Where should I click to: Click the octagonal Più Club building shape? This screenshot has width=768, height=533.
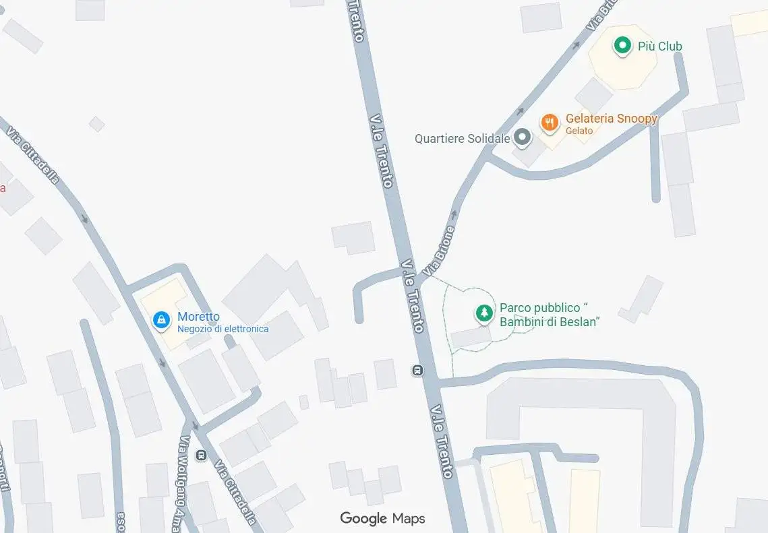coord(622,57)
